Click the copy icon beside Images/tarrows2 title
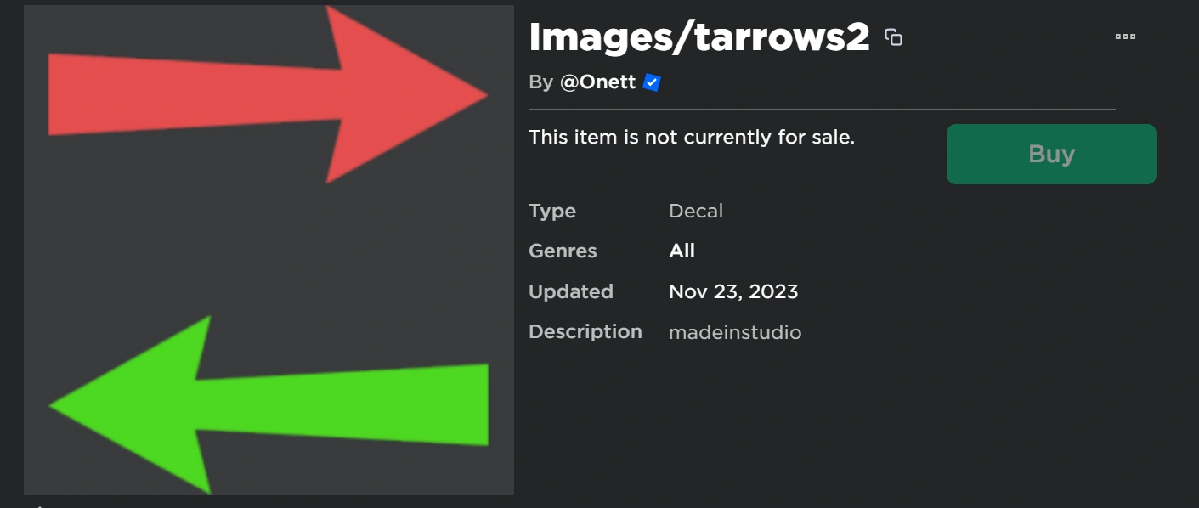This screenshot has width=1199, height=508. [x=893, y=37]
